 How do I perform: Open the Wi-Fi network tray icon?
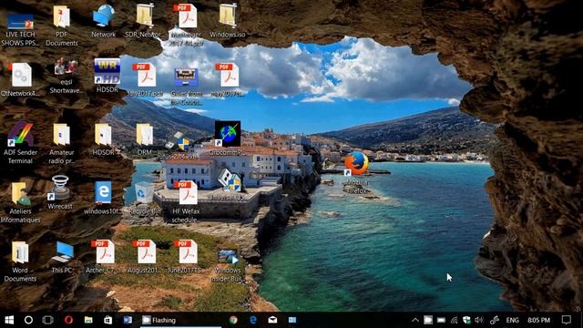coord(454,320)
